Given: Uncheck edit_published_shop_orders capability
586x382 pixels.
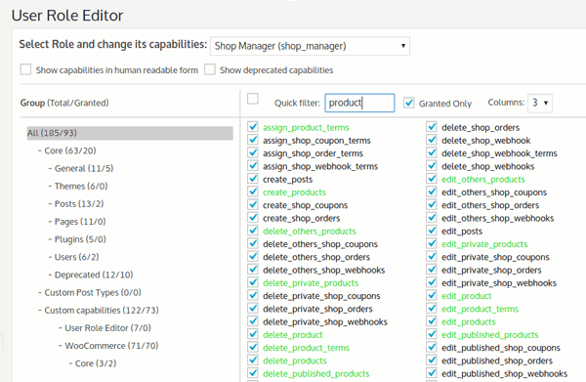Looking at the screenshot, I should tap(432, 361).
